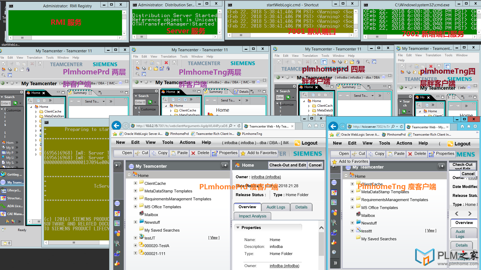
Task: Click vertical scrollbar thumb in startWebLogic console
Action: [356, 26]
